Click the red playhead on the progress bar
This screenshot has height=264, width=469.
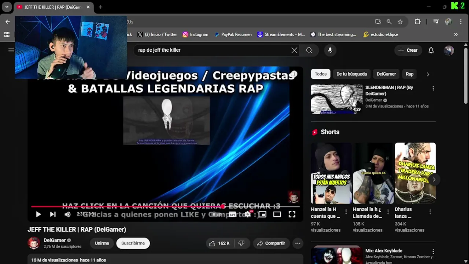point(222,206)
